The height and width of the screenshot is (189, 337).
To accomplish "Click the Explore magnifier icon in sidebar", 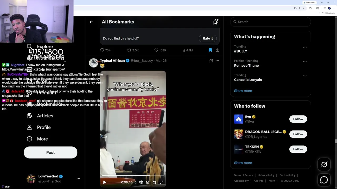I will point(29,46).
